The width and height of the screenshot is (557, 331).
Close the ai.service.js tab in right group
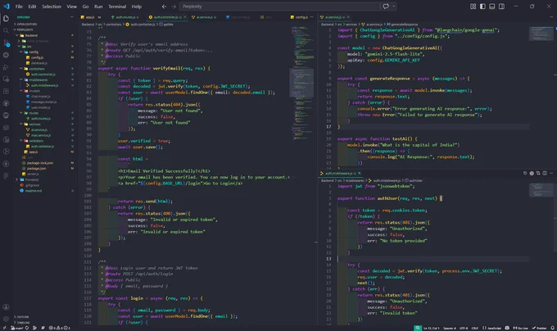coord(348,17)
